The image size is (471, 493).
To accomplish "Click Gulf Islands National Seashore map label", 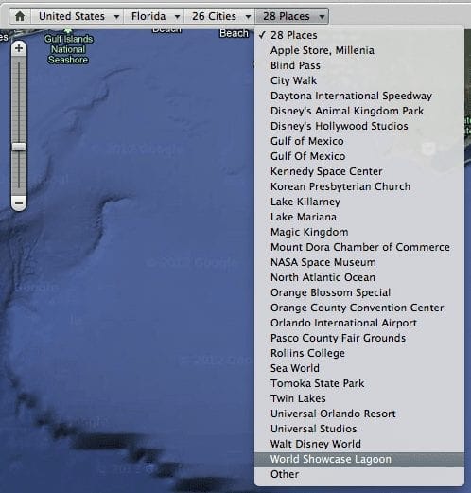I will point(68,49).
